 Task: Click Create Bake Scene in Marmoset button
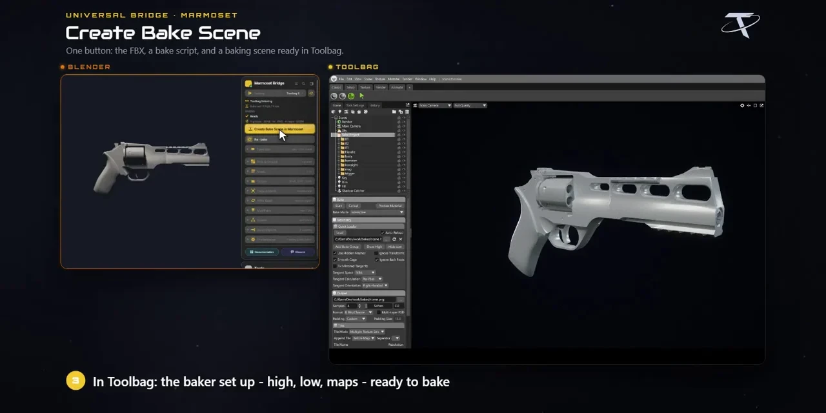coord(280,129)
